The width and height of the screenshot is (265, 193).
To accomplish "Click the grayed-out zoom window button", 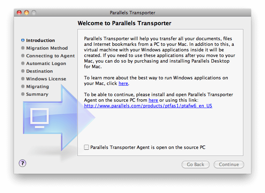I will pyautogui.click(x=34, y=13).
